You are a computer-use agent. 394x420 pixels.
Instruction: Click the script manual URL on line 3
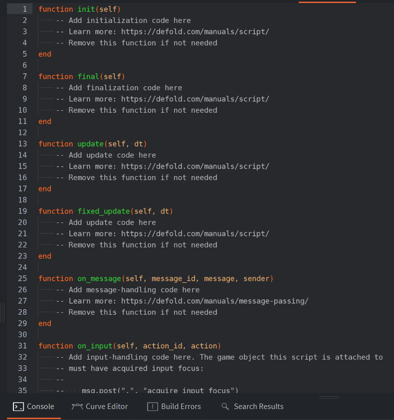coord(195,31)
